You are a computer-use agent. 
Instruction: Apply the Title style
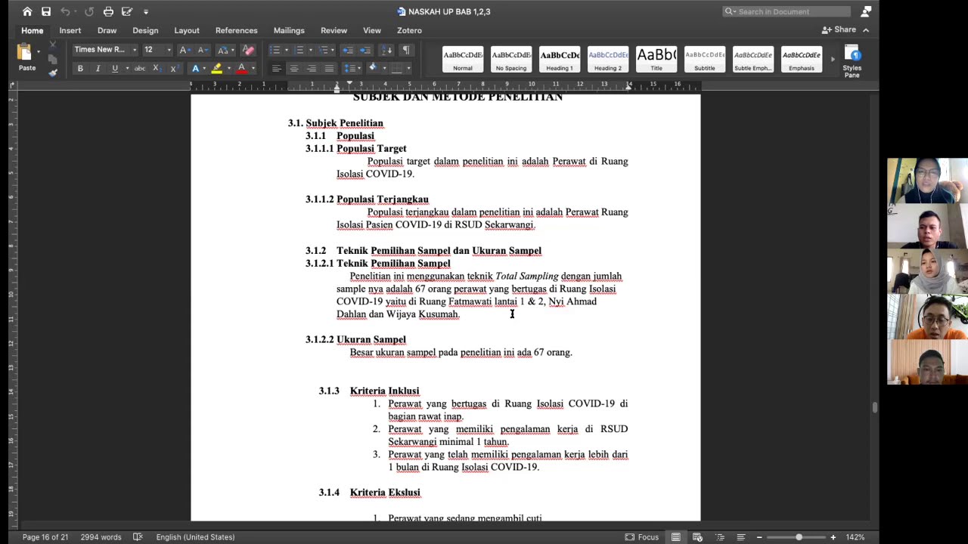pos(656,59)
